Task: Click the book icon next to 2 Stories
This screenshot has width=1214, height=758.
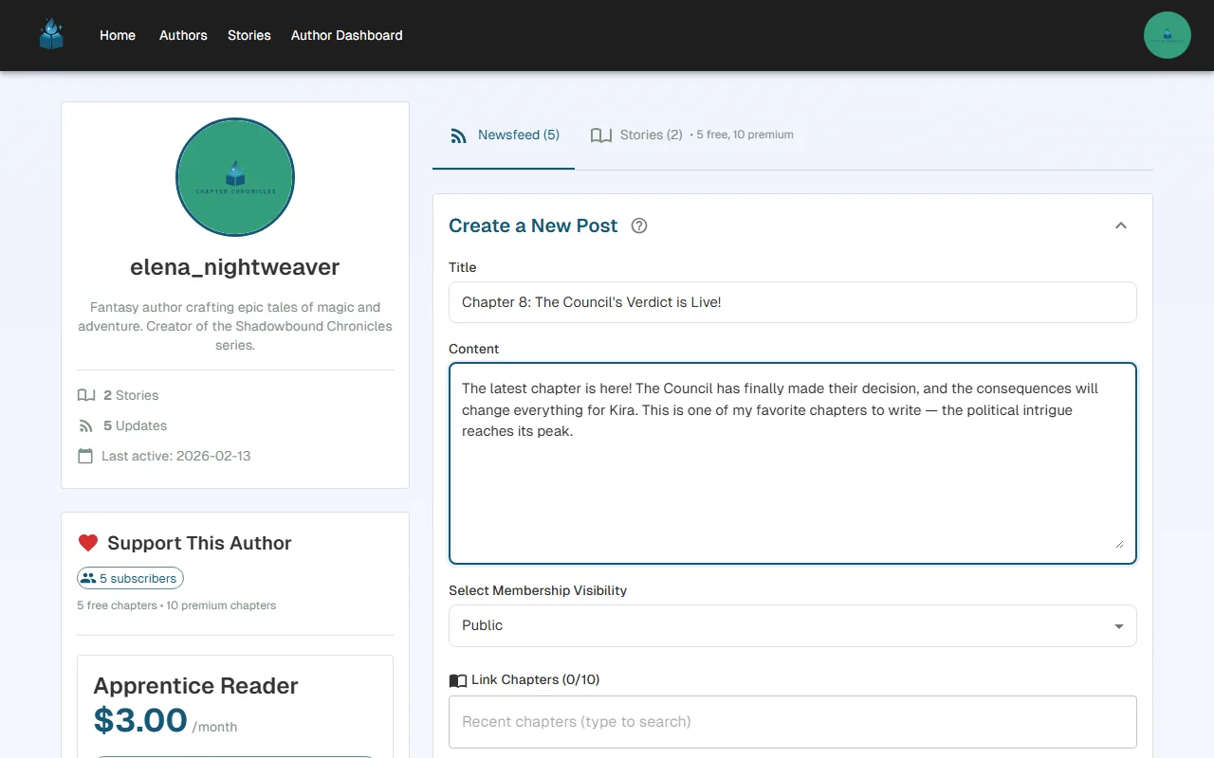Action: tap(85, 394)
